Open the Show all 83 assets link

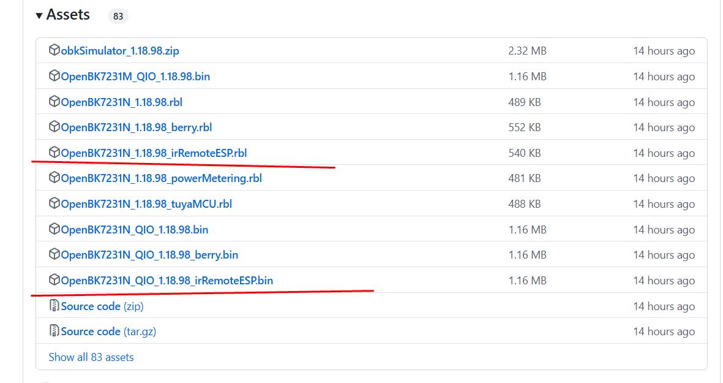point(91,357)
